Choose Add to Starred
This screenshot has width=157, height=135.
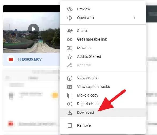(x=103, y=56)
